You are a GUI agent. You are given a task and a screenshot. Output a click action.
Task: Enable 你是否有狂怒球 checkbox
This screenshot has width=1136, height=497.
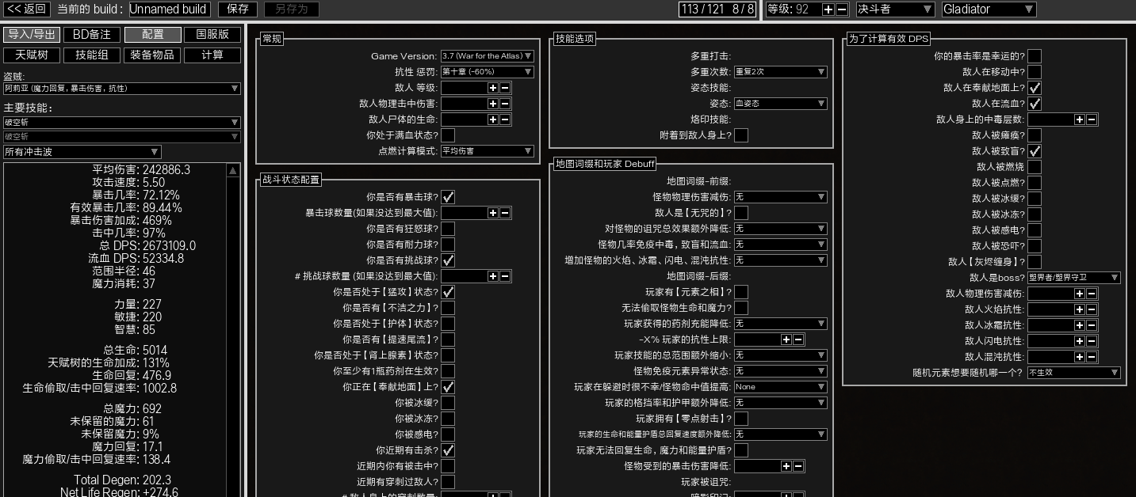pos(448,229)
